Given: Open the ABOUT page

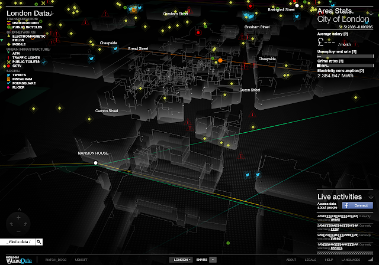Looking at the screenshot, I should [x=291, y=260].
